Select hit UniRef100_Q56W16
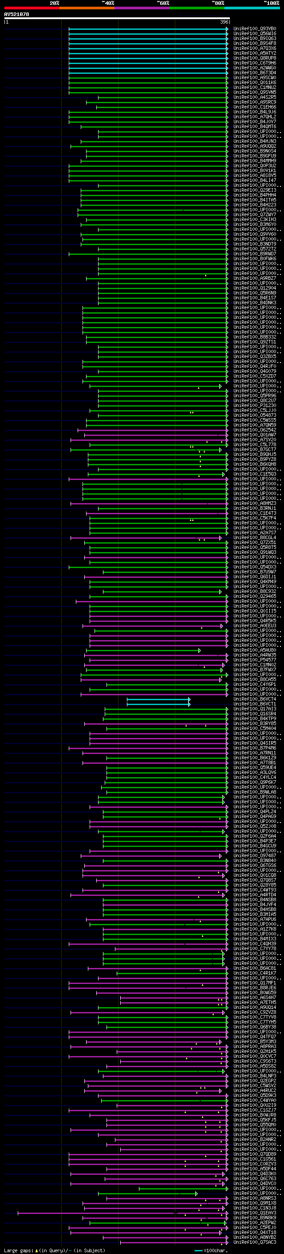The height and width of the screenshot is (1254, 284). pyautogui.click(x=254, y=34)
